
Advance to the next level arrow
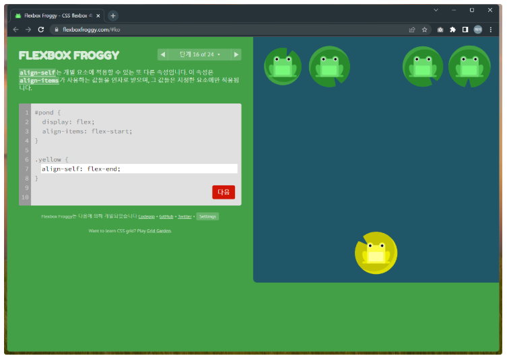tap(236, 54)
